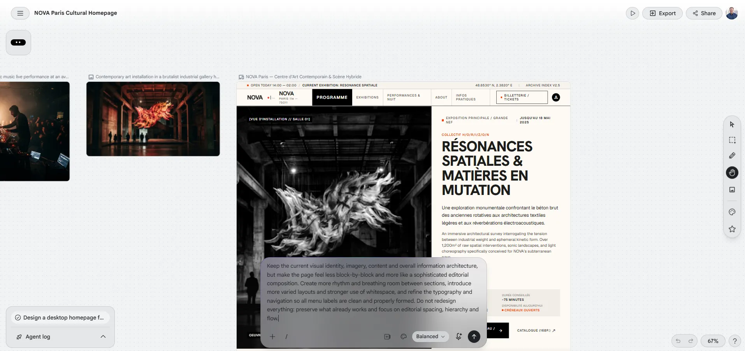Click the undo arrow

(678, 341)
